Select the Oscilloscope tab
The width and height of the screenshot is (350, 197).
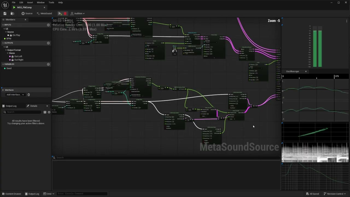[292, 71]
